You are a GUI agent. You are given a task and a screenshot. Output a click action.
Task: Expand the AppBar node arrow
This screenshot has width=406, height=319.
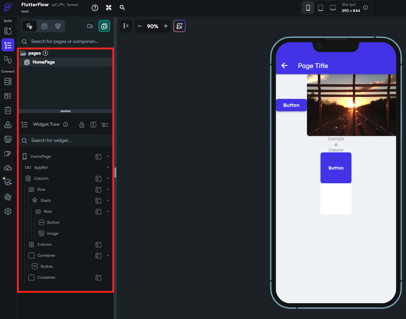pyautogui.click(x=108, y=167)
